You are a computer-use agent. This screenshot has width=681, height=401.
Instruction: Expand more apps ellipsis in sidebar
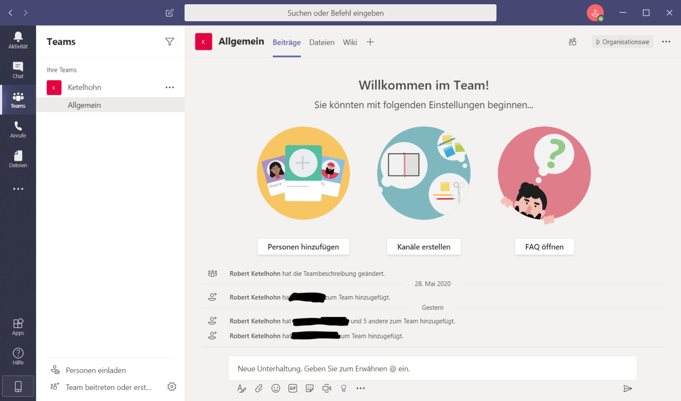(x=18, y=189)
